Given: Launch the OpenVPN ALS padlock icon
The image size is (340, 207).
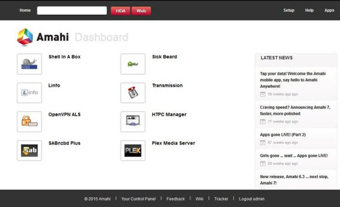Looking at the screenshot, I should point(29,121).
